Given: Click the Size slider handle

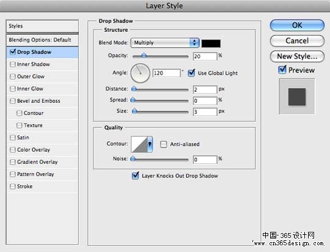Looking at the screenshot, I should [x=134, y=111].
